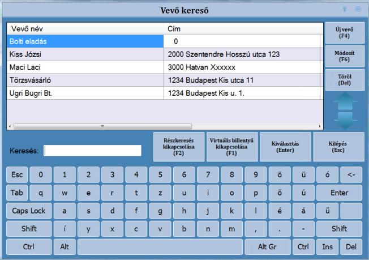The image size is (369, 260).
Task: Tap the ű key
Action: (327, 211)
